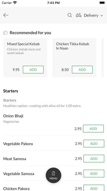
Task: Add Vegetable Samosa to order
Action: 94,174
